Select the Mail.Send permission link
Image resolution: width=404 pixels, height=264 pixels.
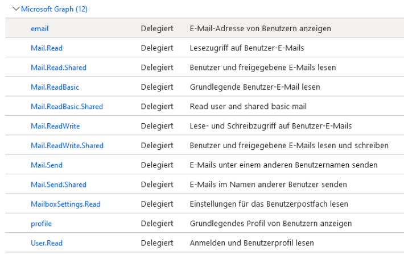pos(47,165)
